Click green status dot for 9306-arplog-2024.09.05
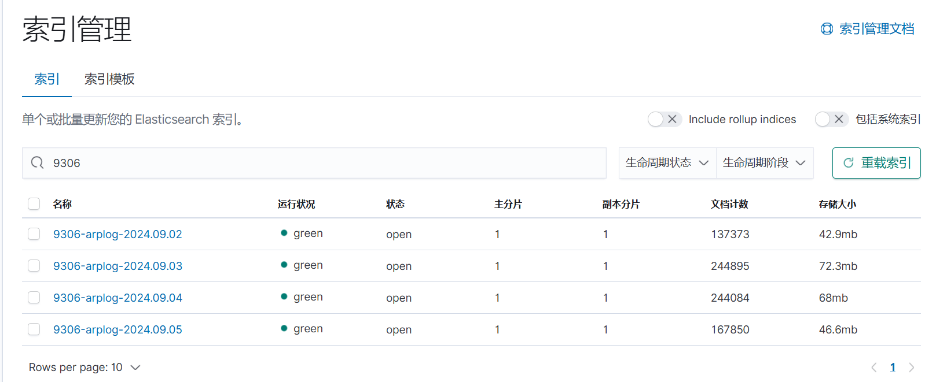This screenshot has width=936, height=382. [284, 328]
